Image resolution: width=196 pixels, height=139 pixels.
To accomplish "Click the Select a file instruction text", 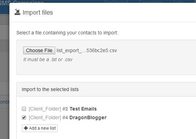I will (67, 33).
